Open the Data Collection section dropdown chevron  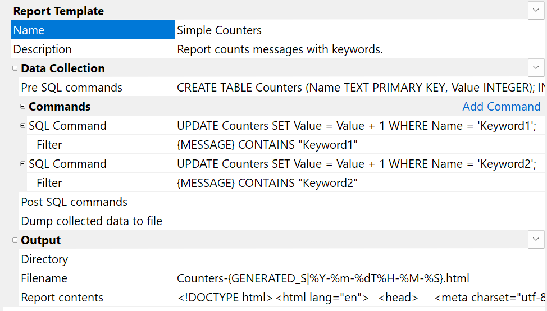click(536, 67)
